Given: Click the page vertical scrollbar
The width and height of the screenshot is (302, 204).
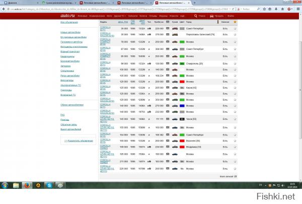Looking at the screenshot, I should point(300,90).
